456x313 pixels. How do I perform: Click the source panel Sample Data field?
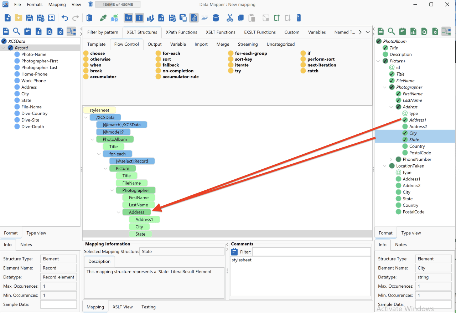tap(58, 304)
